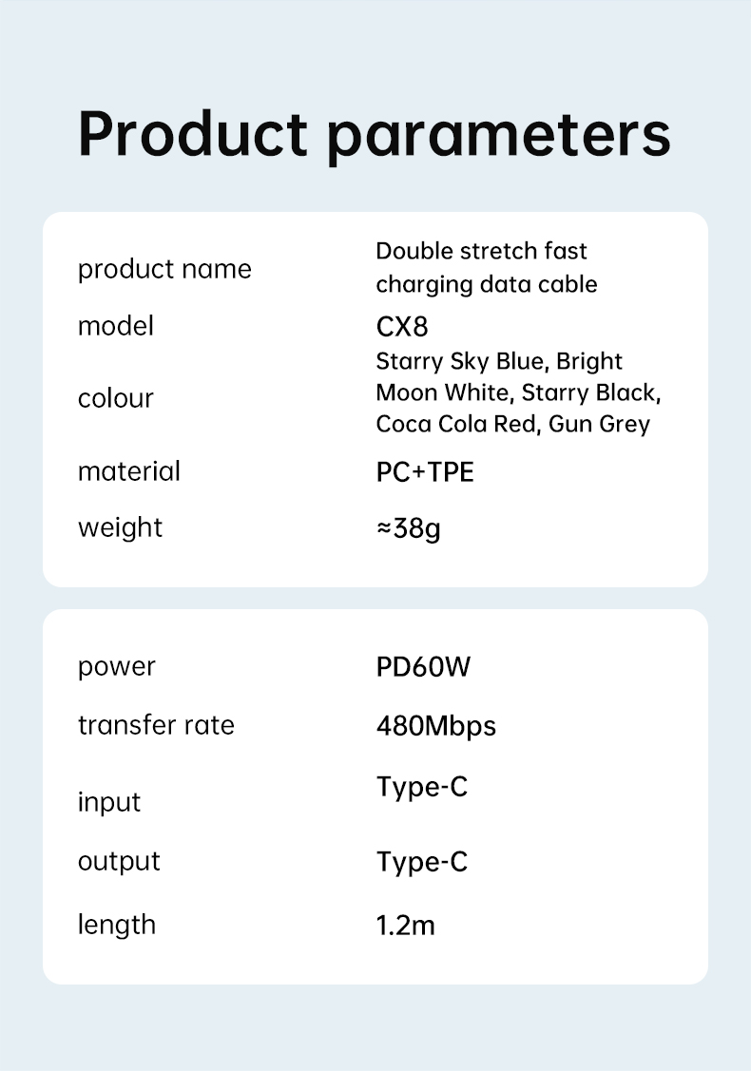Click the Starry Sky Blue colour text

[461, 361]
